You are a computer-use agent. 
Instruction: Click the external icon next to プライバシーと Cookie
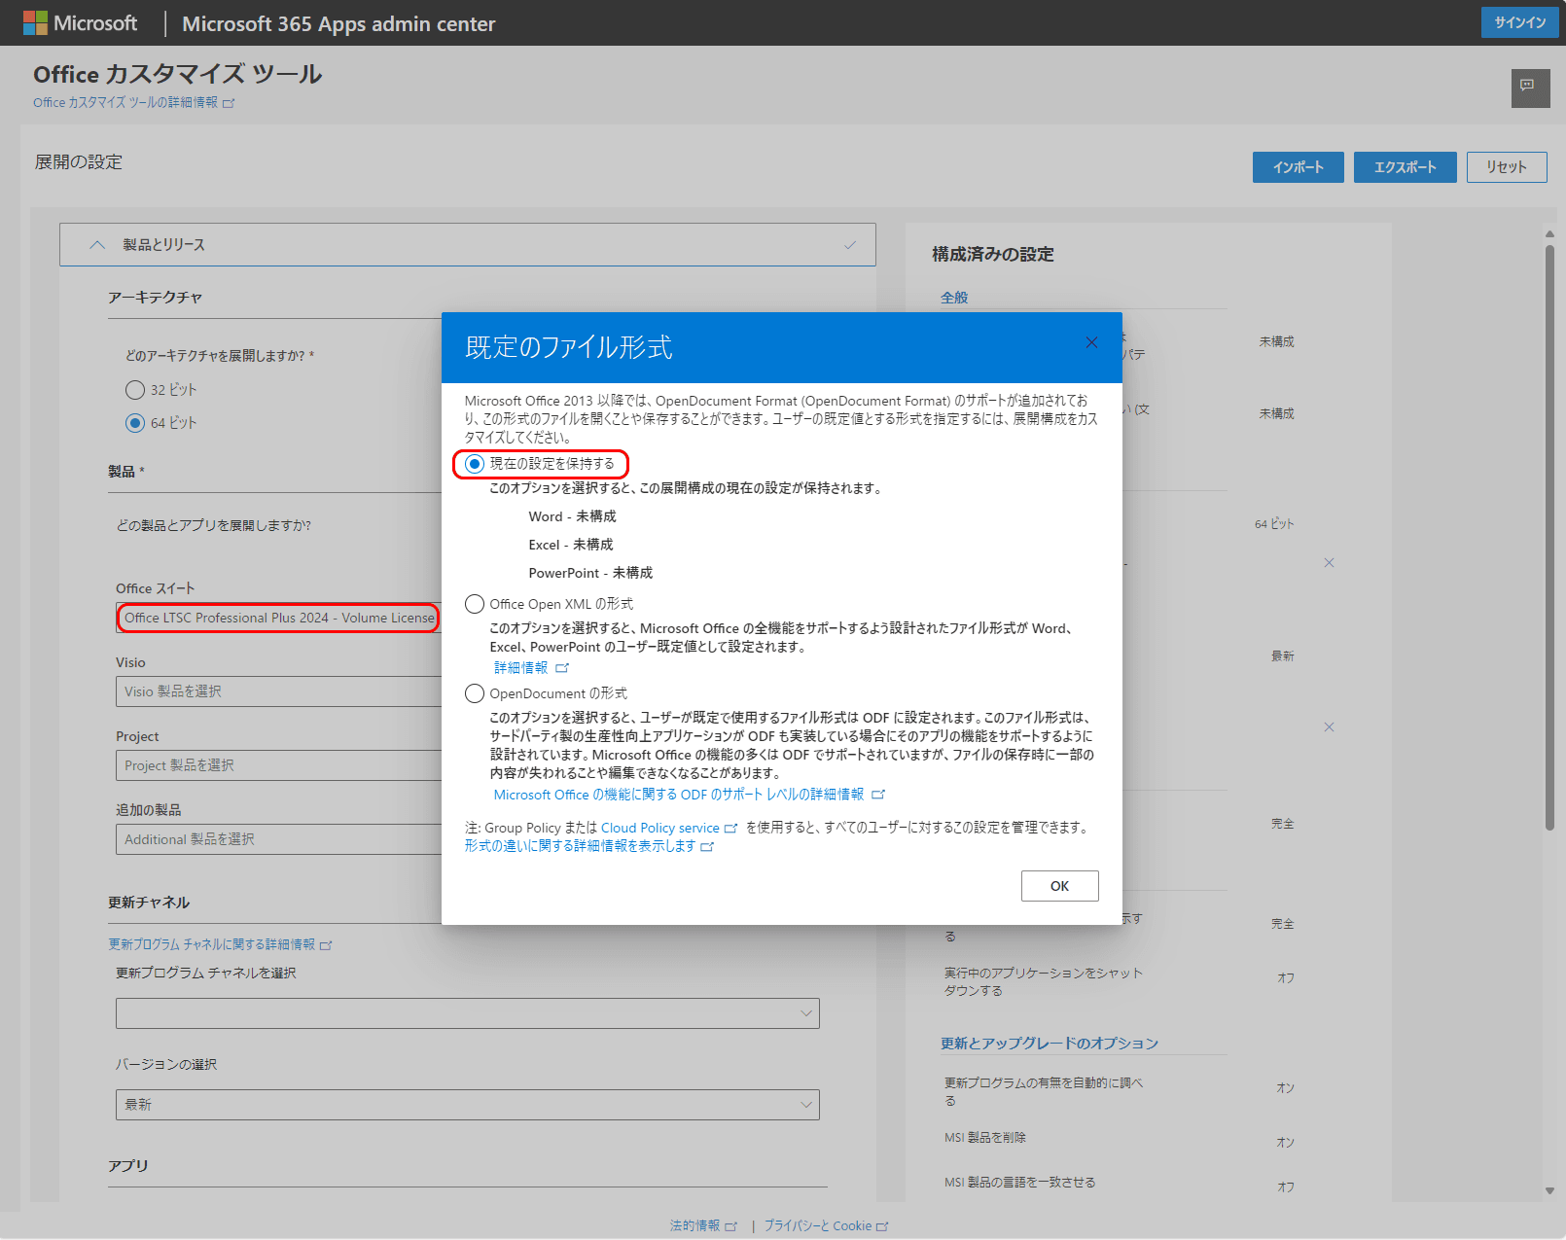click(882, 1226)
